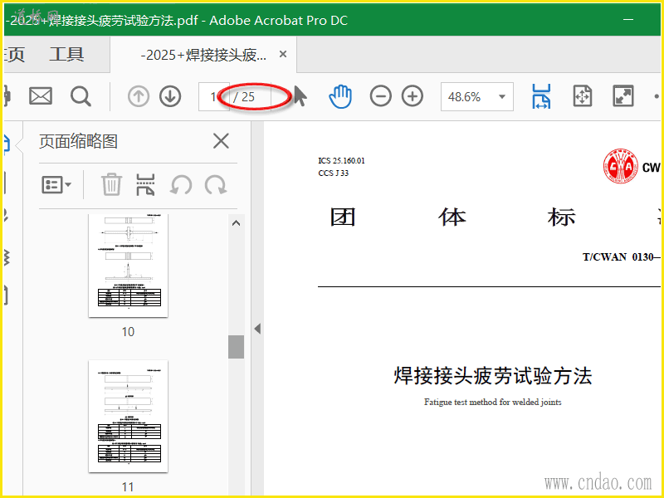
Task: Click the email envelope icon
Action: click(41, 96)
